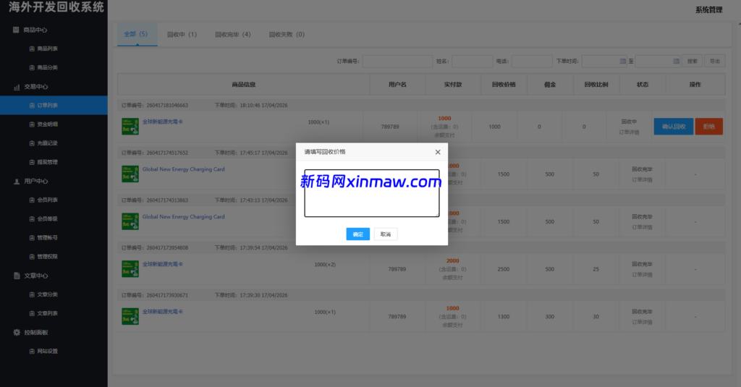
Task: Click the orange 拒绝 button
Action: 709,127
